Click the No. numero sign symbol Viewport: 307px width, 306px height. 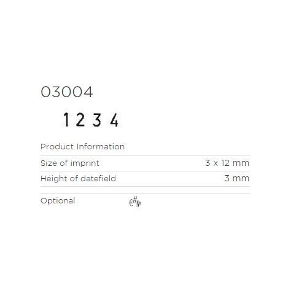click(139, 204)
